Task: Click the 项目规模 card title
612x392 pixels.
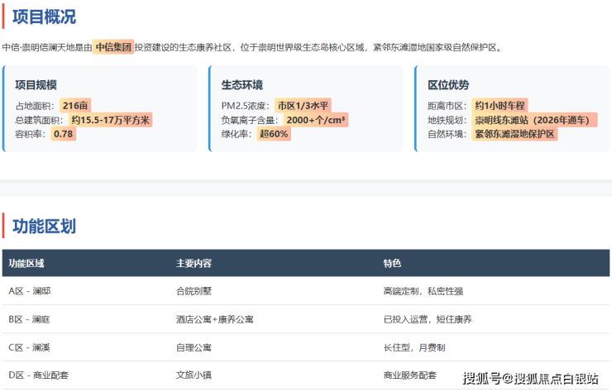Action: (x=36, y=85)
